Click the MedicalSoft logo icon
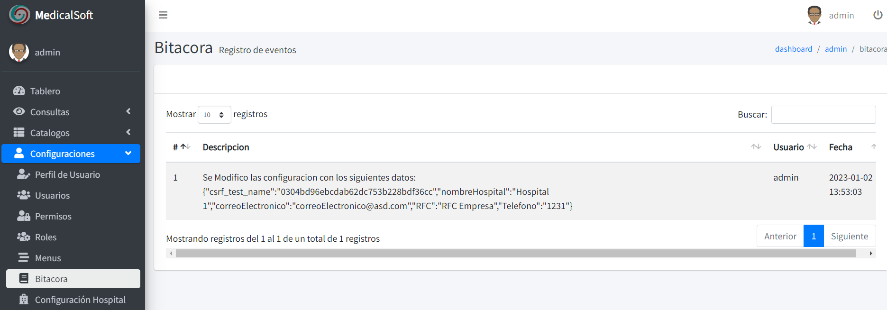The height and width of the screenshot is (310, 887). tap(19, 15)
